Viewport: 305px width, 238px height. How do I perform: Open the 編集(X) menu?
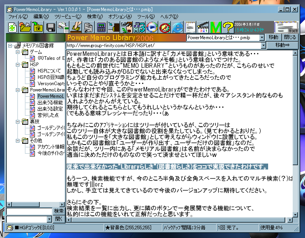(41, 17)
